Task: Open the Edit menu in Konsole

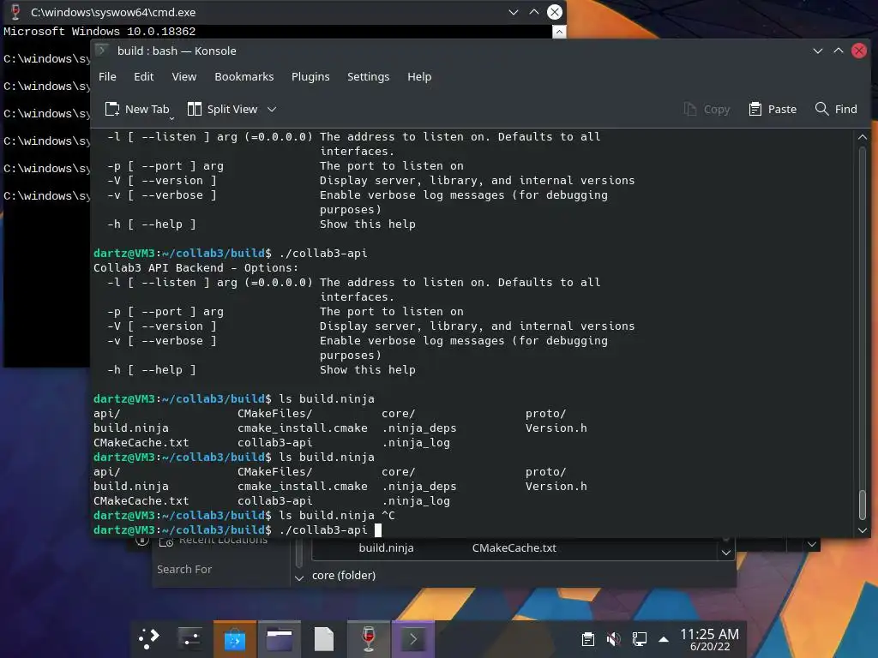Action: pos(143,76)
